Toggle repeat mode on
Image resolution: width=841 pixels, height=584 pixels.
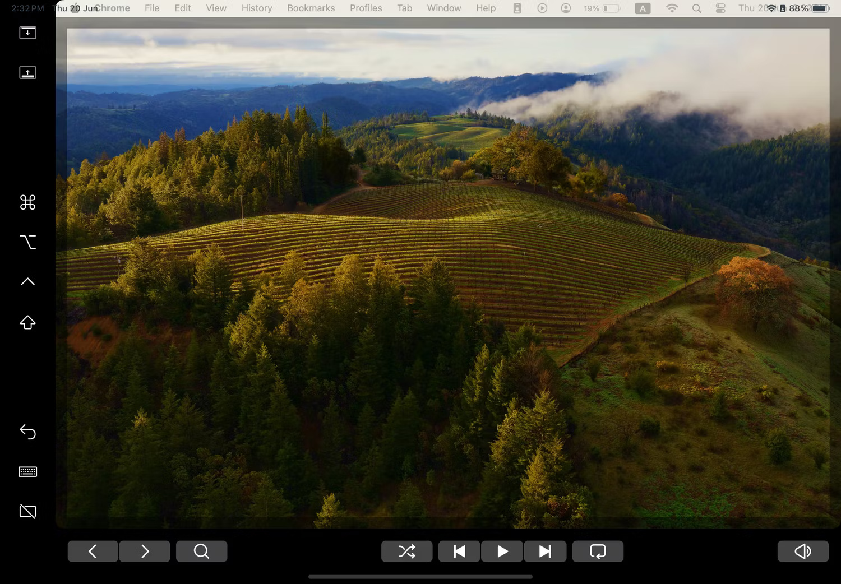[598, 551]
